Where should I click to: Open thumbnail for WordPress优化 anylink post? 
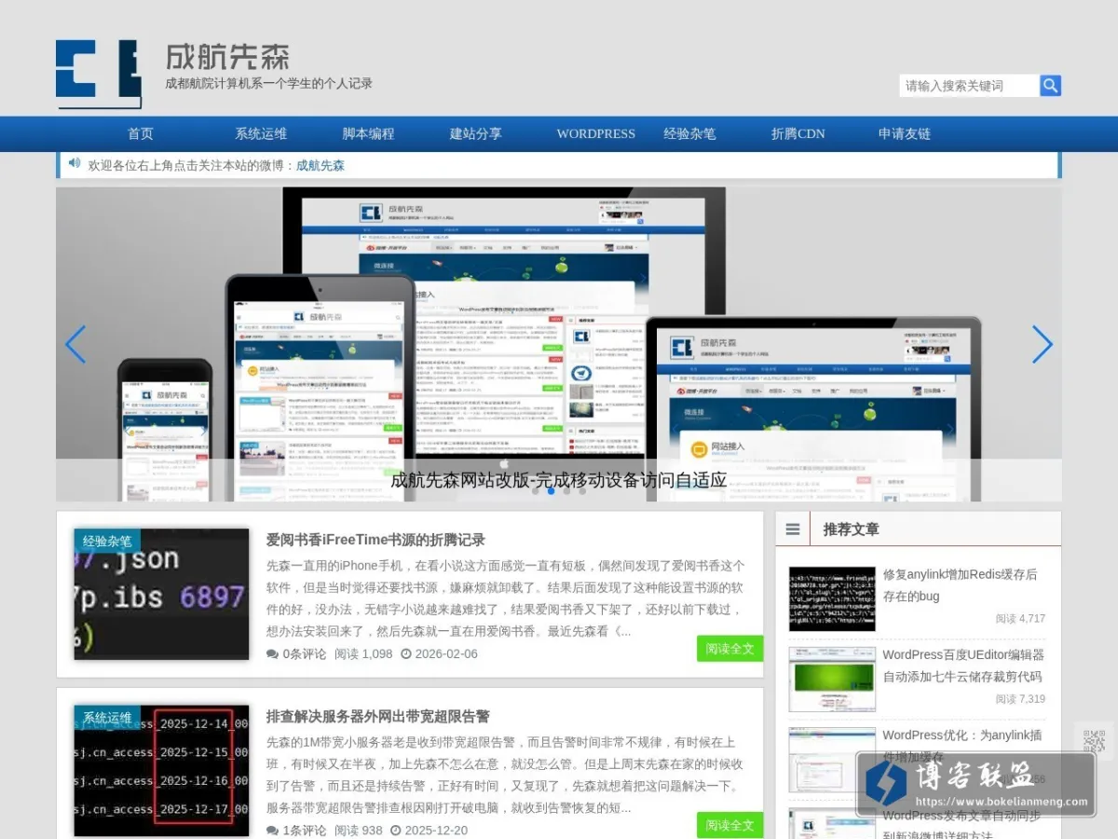tap(832, 760)
